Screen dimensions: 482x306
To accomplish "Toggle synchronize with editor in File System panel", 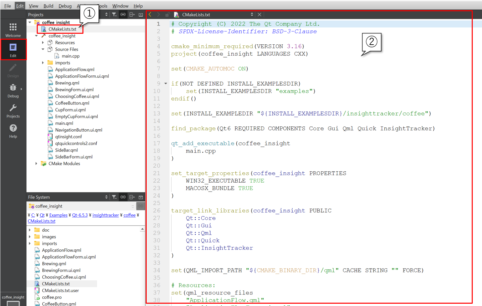I will [123, 197].
